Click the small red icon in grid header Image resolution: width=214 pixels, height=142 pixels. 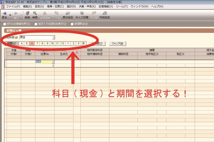click(x=77, y=52)
